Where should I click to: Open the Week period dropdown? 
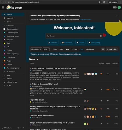pyautogui.click(x=34, y=59)
